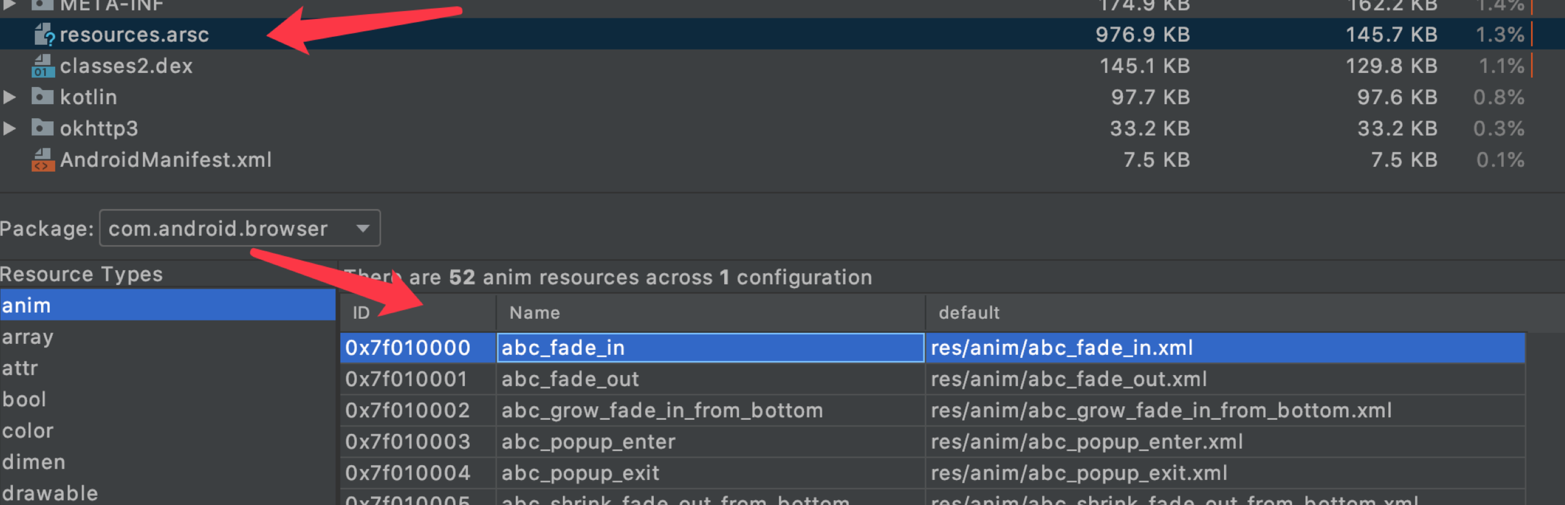Viewport: 1565px width, 505px height.
Task: Click the 145.7 KB download size value
Action: tap(1391, 34)
